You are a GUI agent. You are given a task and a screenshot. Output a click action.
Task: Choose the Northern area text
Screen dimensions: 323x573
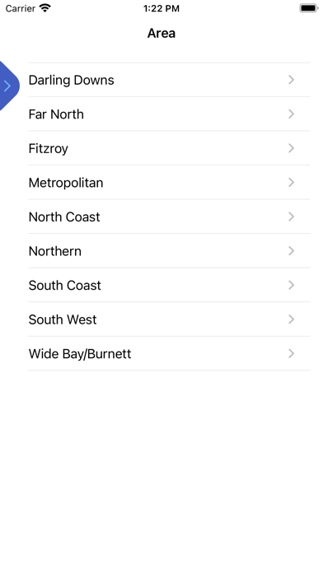(55, 251)
